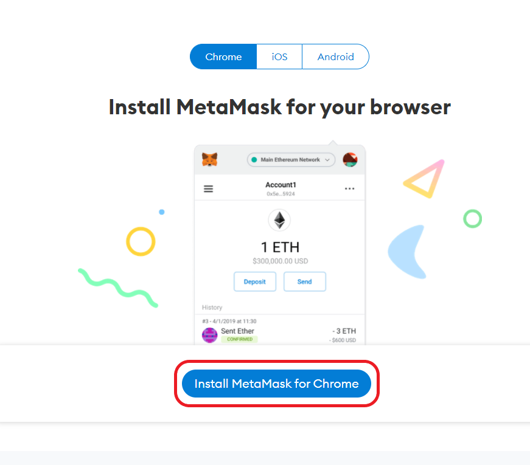Open the Main Ethereum Network dropdown
Viewport: 530px width, 465px height.
click(x=291, y=160)
